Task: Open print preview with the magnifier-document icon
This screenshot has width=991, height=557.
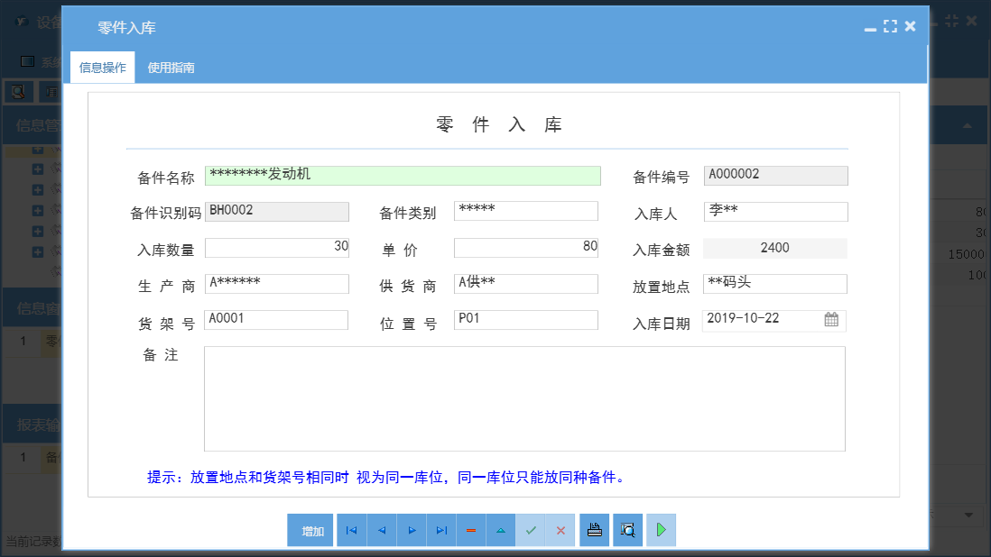Action: coord(626,530)
